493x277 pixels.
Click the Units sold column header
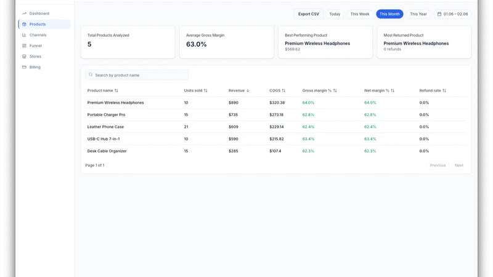pos(193,90)
